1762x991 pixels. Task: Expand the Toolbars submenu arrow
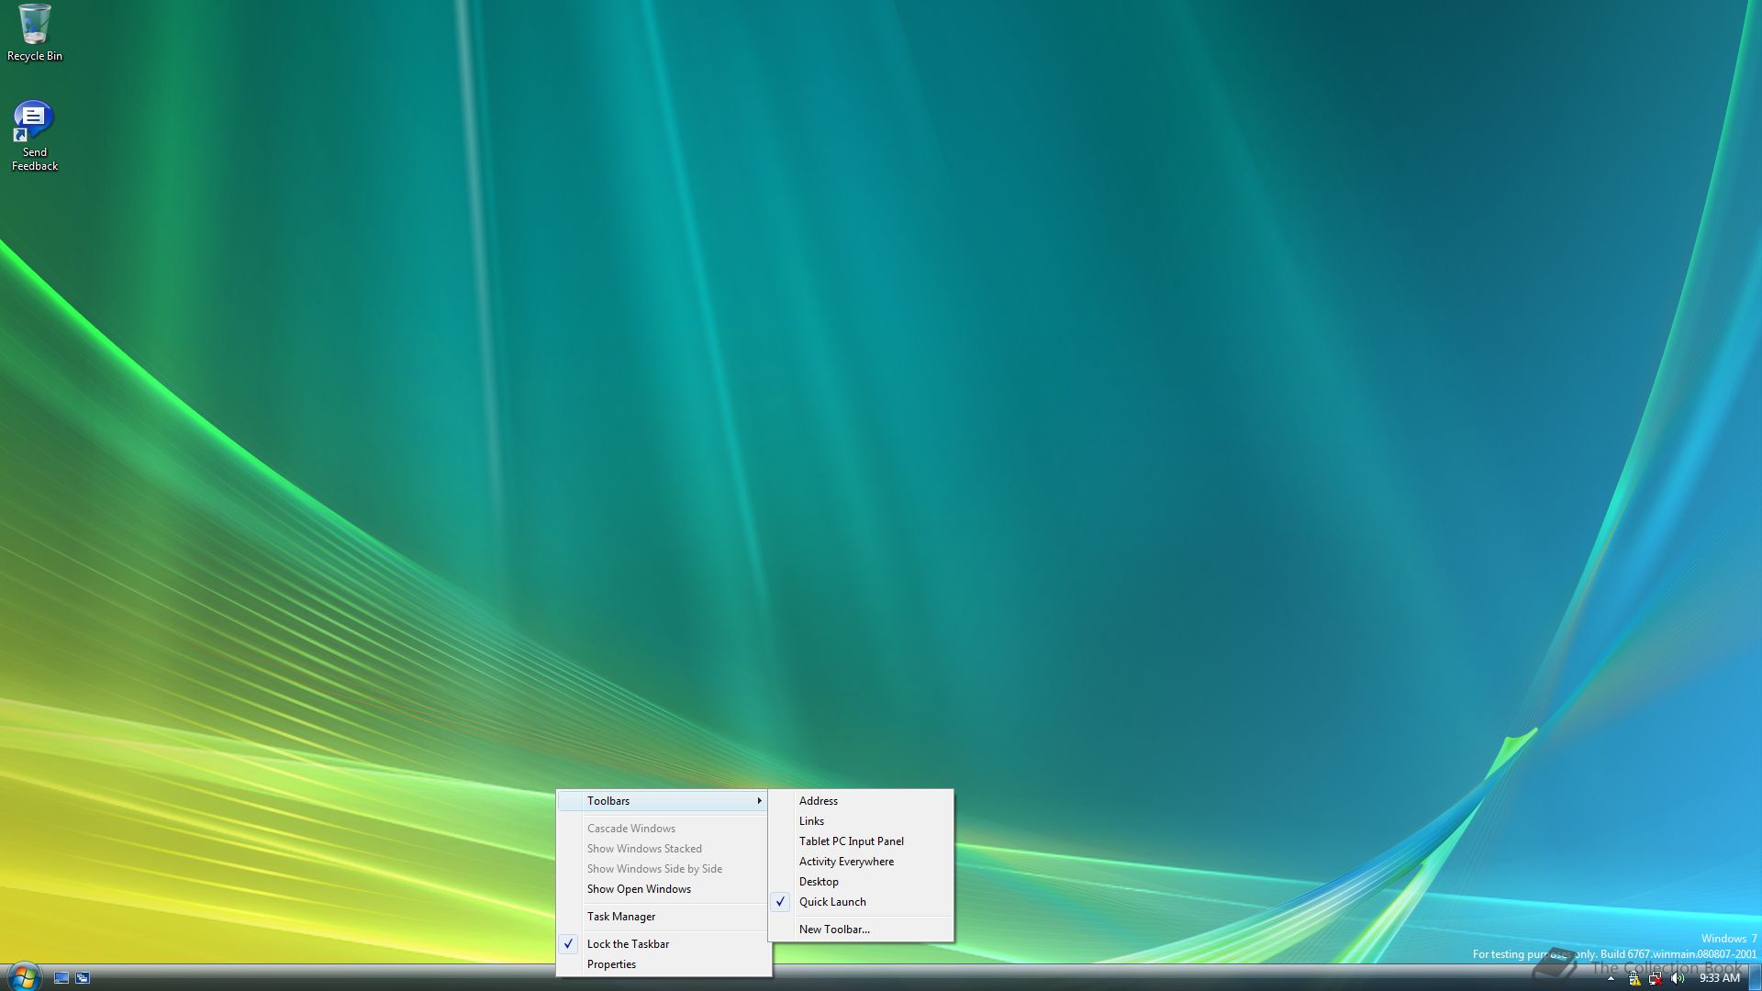coord(759,801)
